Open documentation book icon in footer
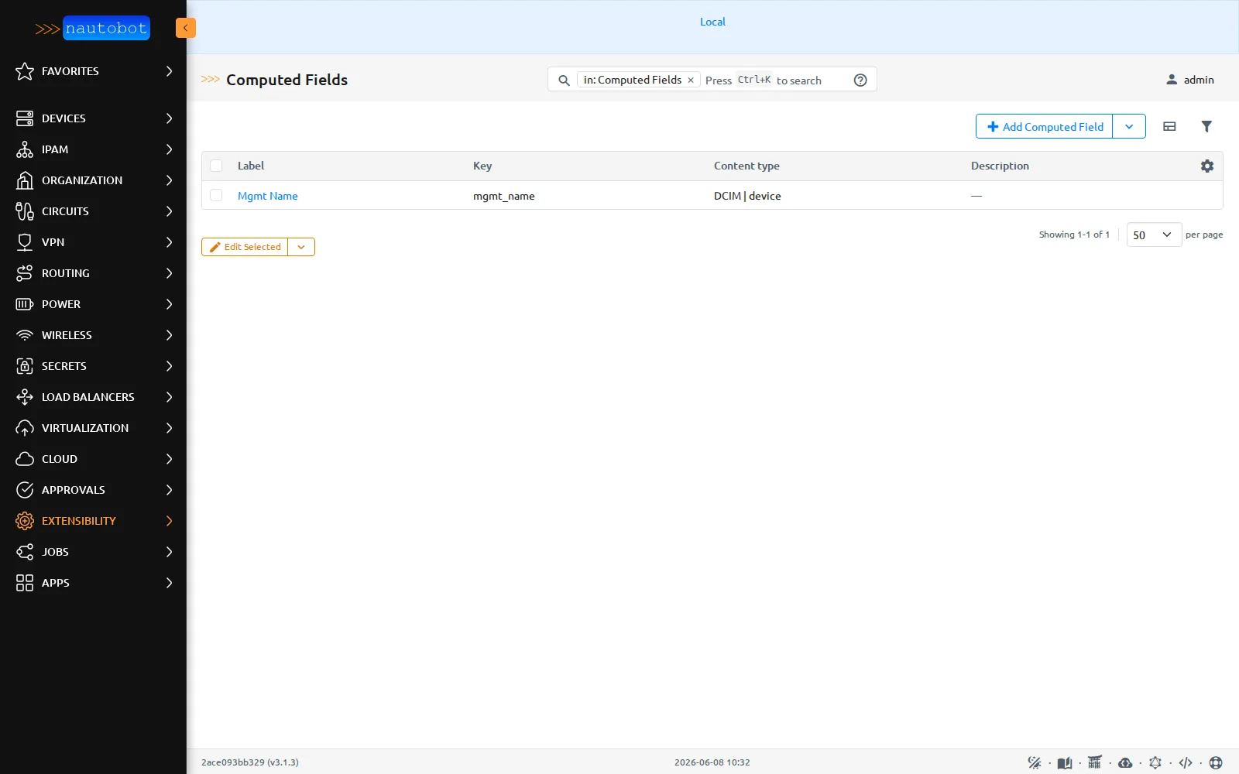1239x774 pixels. tap(1065, 762)
